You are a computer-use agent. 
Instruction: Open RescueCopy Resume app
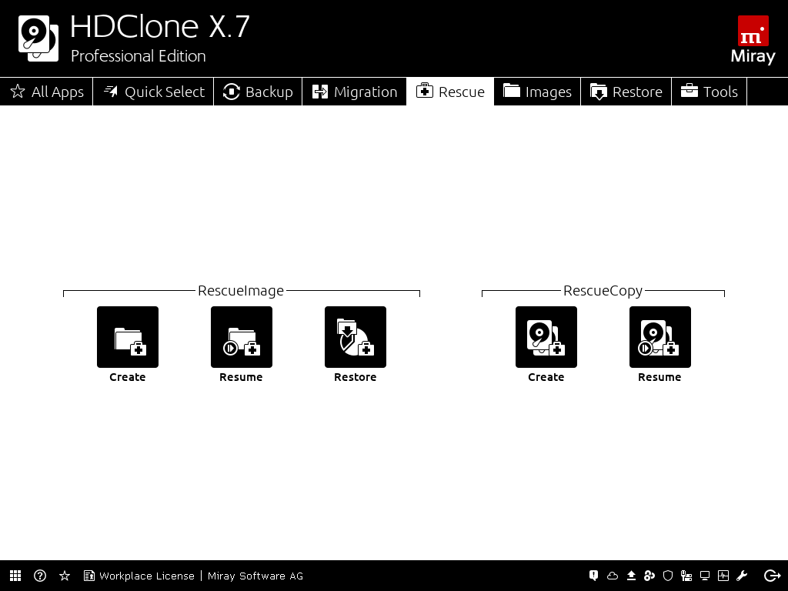point(660,337)
